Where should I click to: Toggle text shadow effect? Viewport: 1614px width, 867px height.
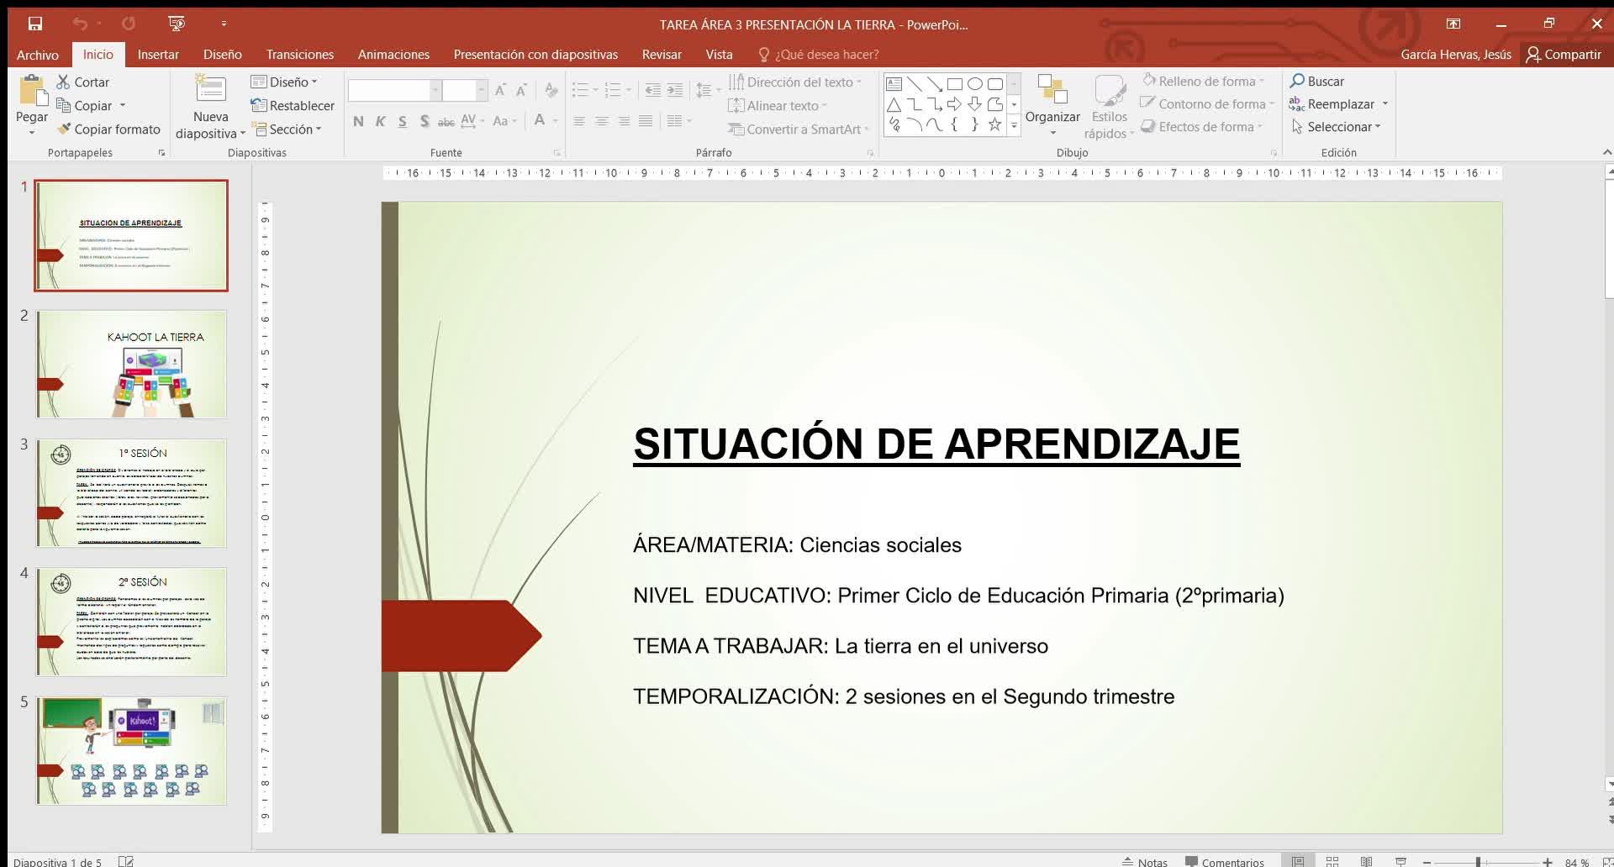click(425, 121)
